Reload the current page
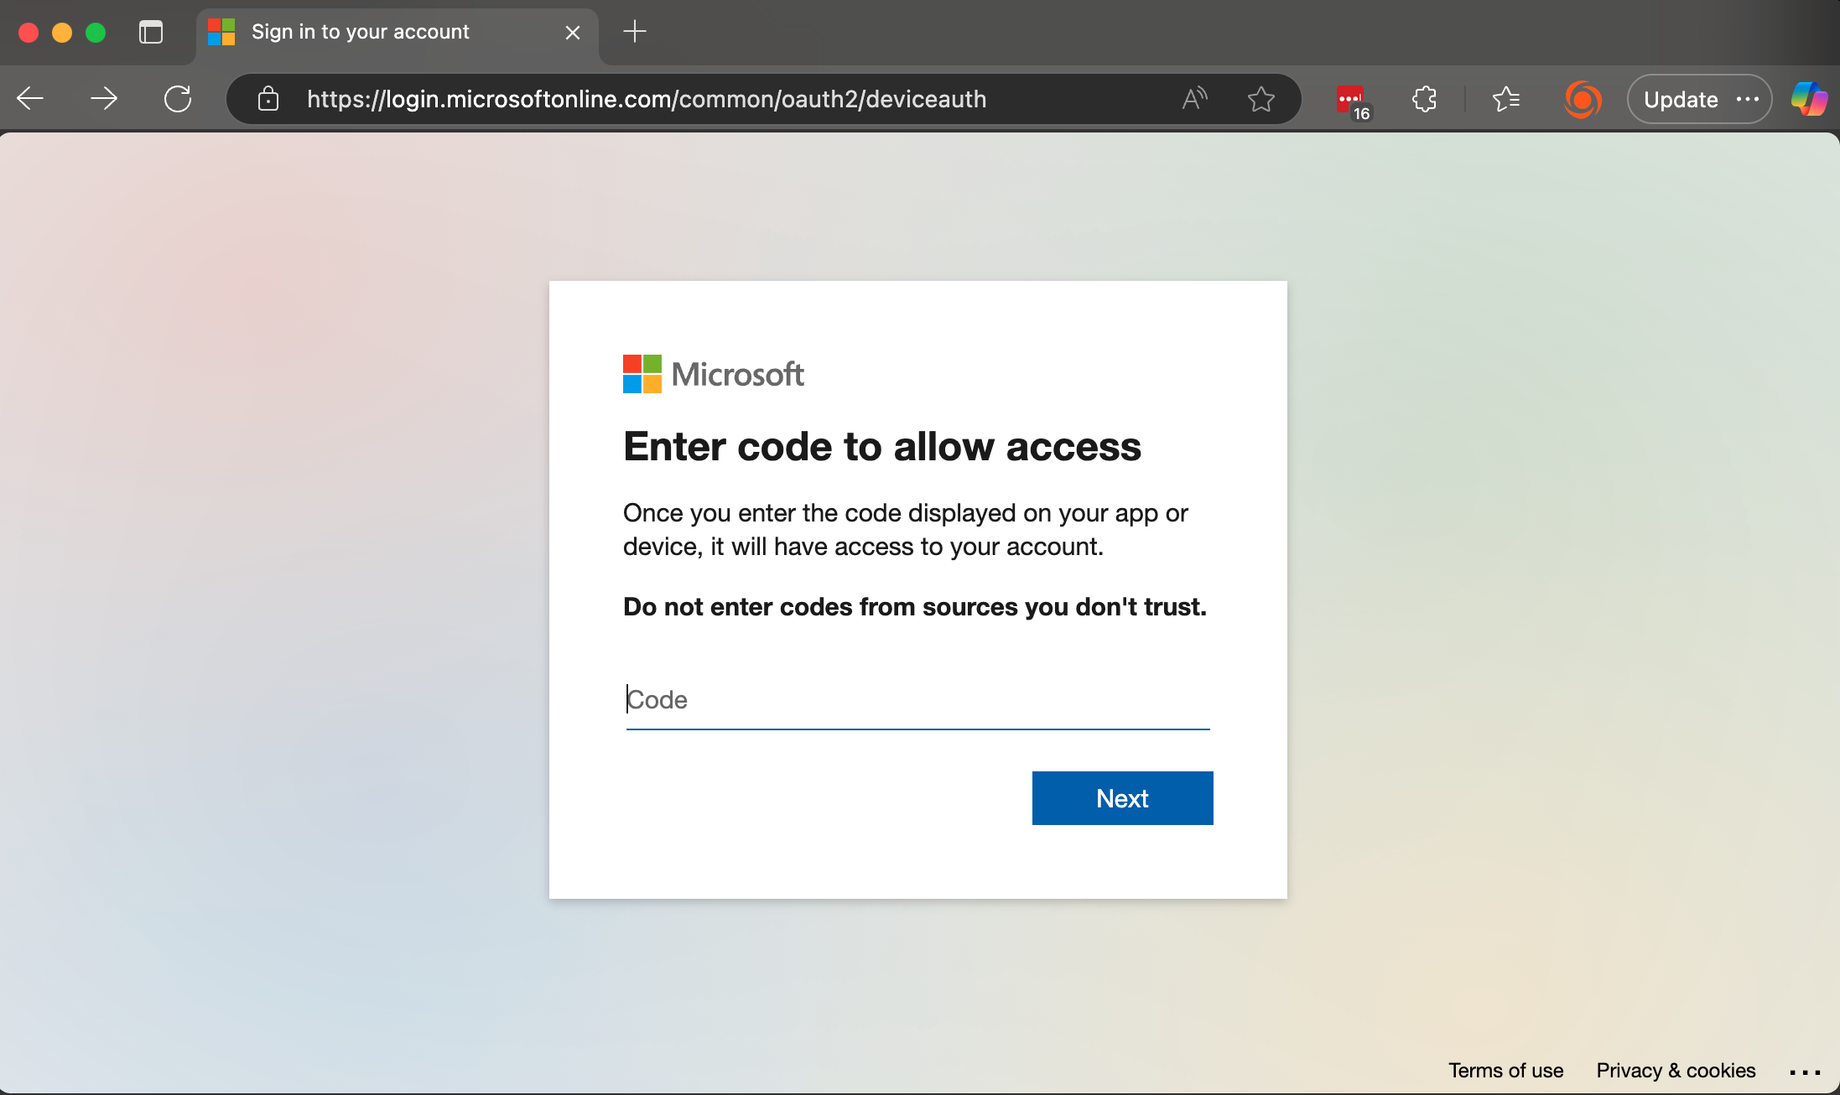1840x1095 pixels. click(x=178, y=99)
